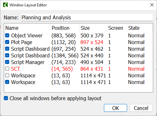
Task: Click the layout Name input field
Action: tap(87, 17)
